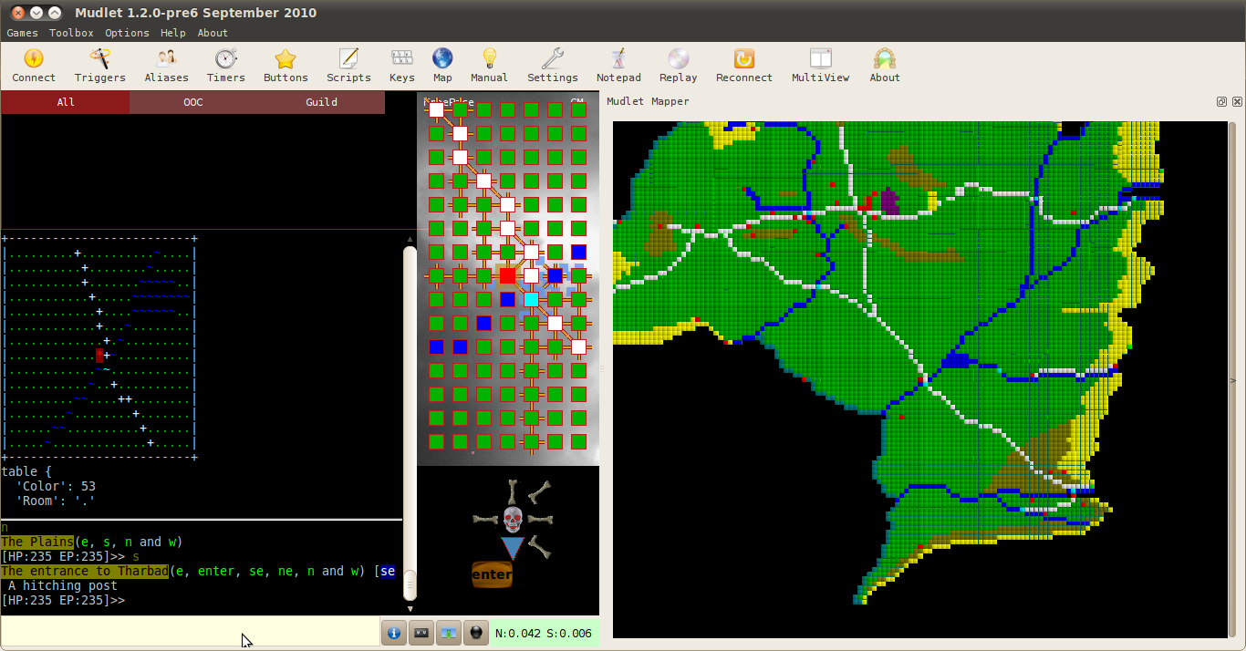Image resolution: width=1246 pixels, height=651 pixels.
Task: Open the Keys bindings editor
Action: (402, 66)
